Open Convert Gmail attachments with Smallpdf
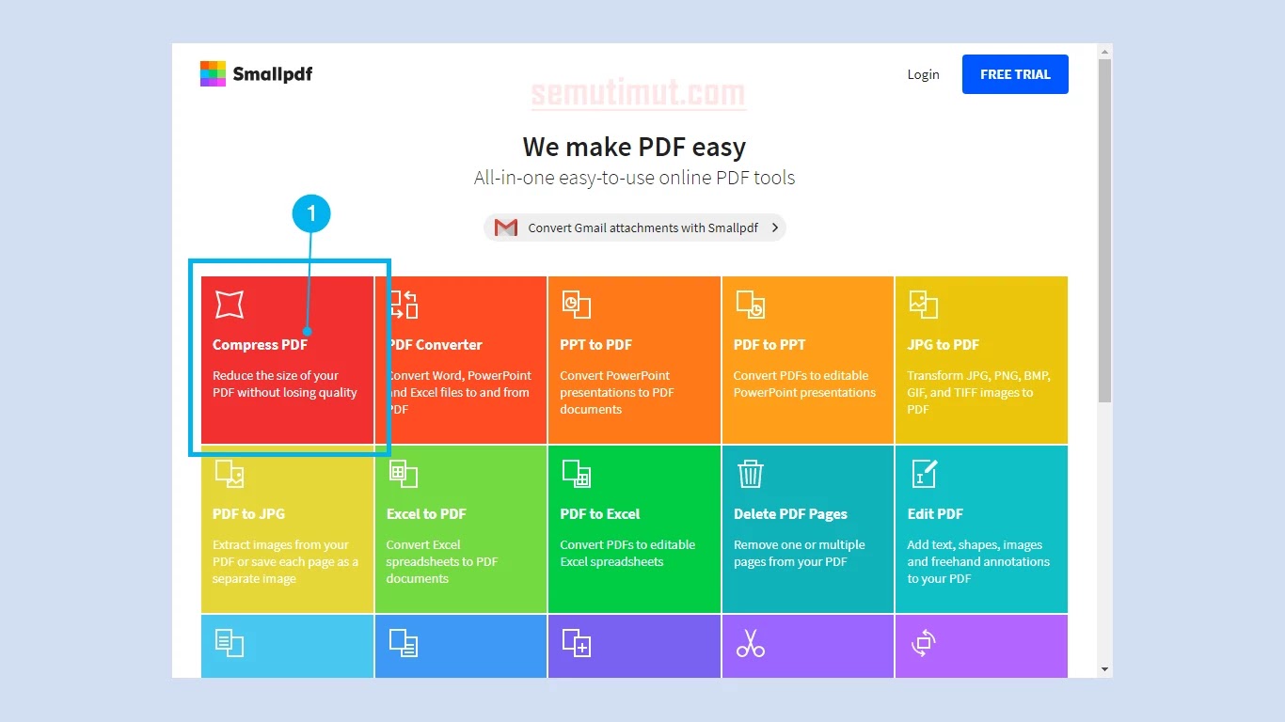 (x=634, y=228)
